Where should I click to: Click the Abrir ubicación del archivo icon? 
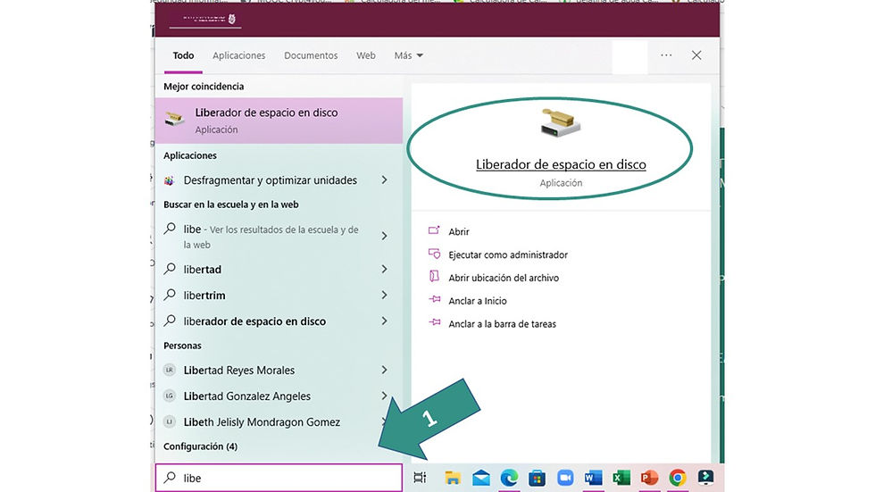click(434, 277)
